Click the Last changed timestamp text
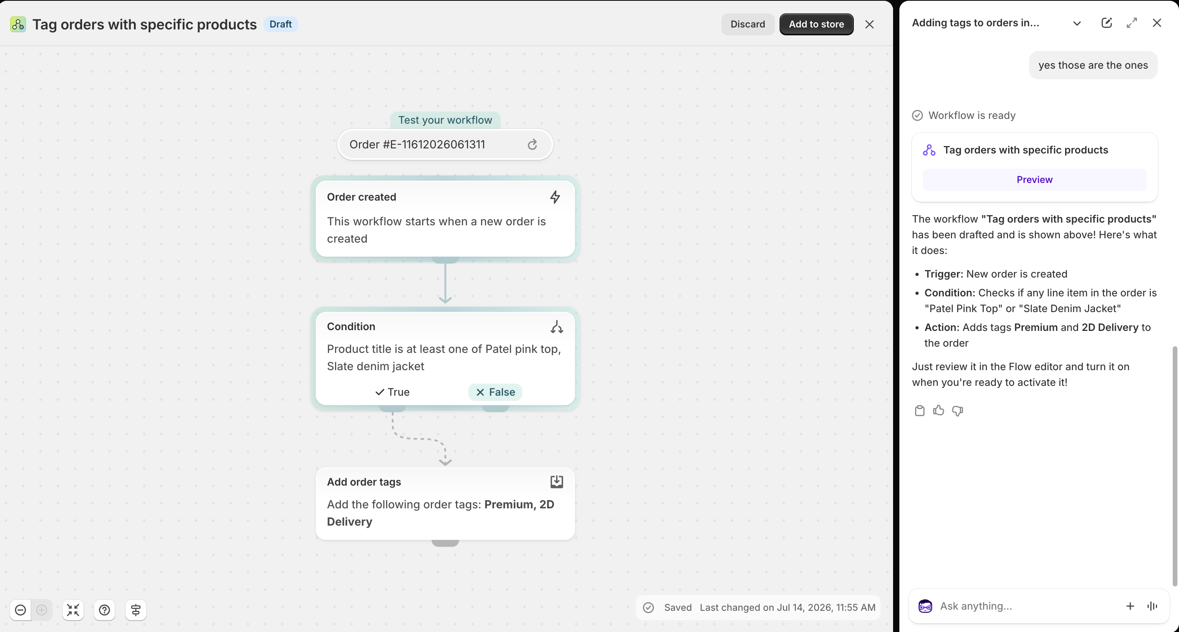 coord(787,607)
